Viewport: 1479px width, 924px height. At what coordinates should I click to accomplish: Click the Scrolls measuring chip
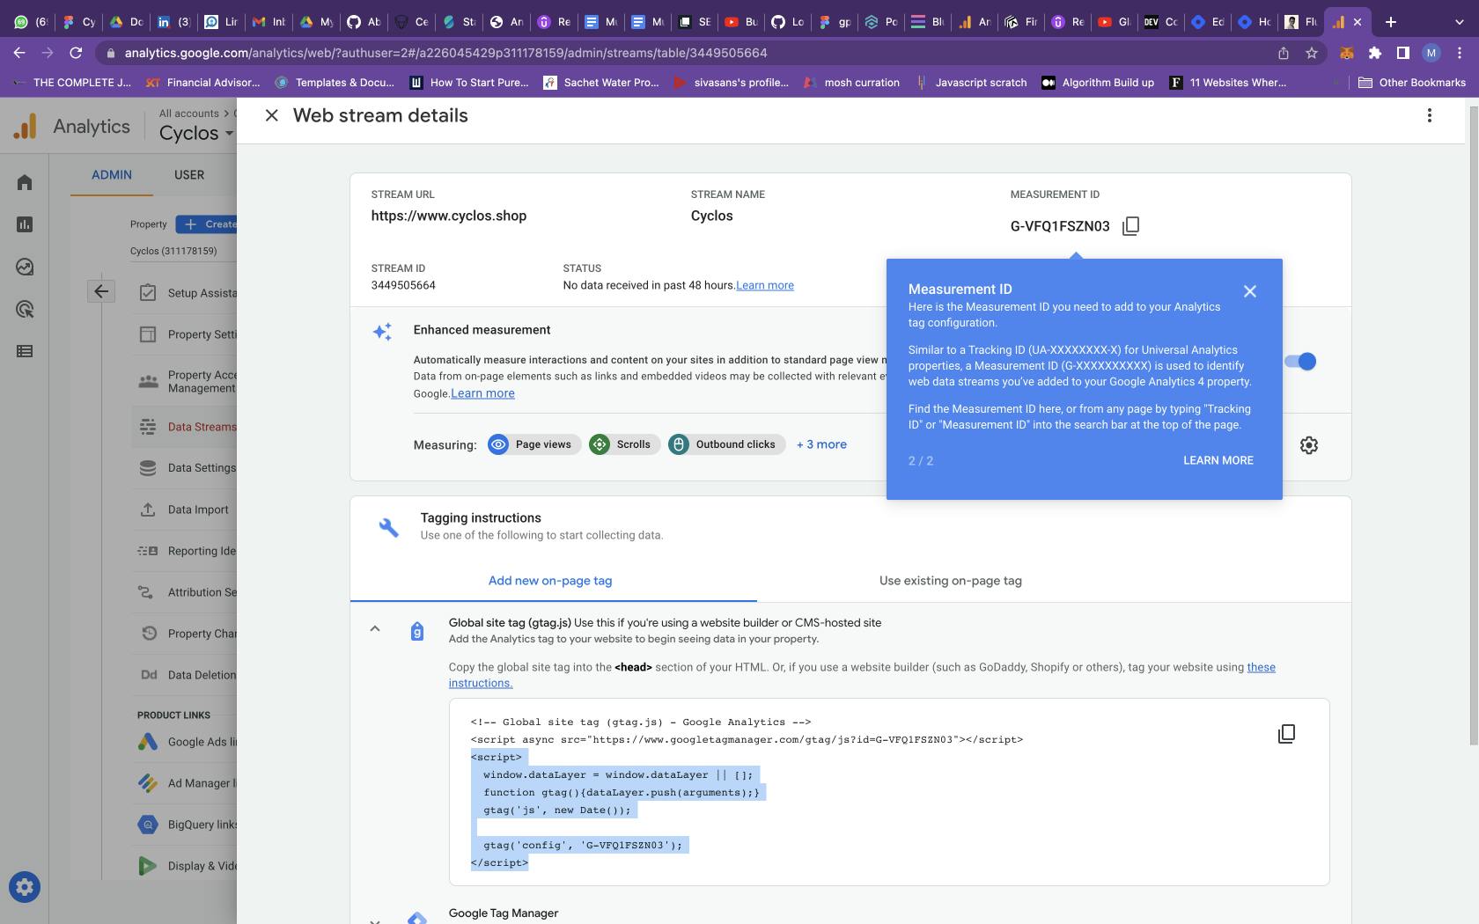624,444
